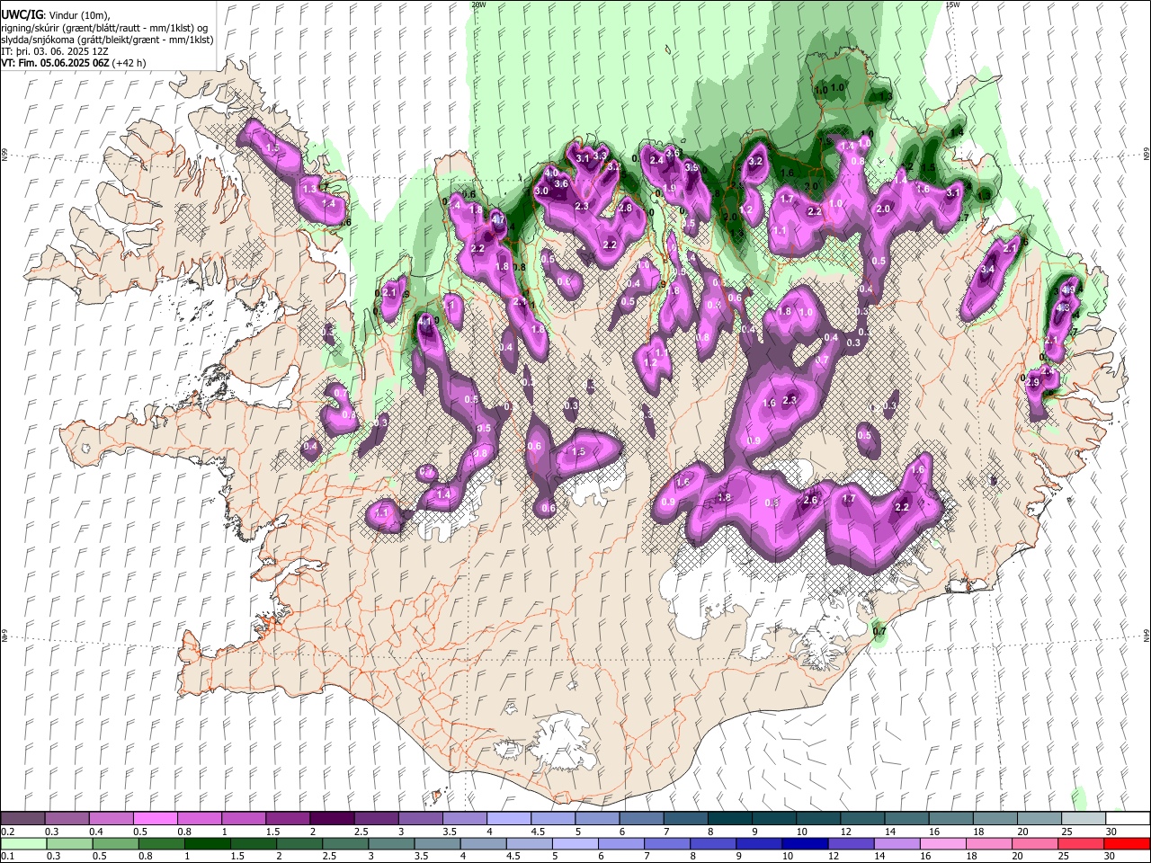Image resolution: width=1151 pixels, height=863 pixels.
Task: Select the snow legend swatch between 3 and 3.5
Action: [420, 819]
